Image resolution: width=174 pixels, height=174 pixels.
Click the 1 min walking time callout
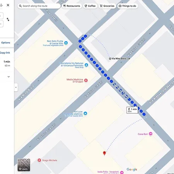coord(132,110)
